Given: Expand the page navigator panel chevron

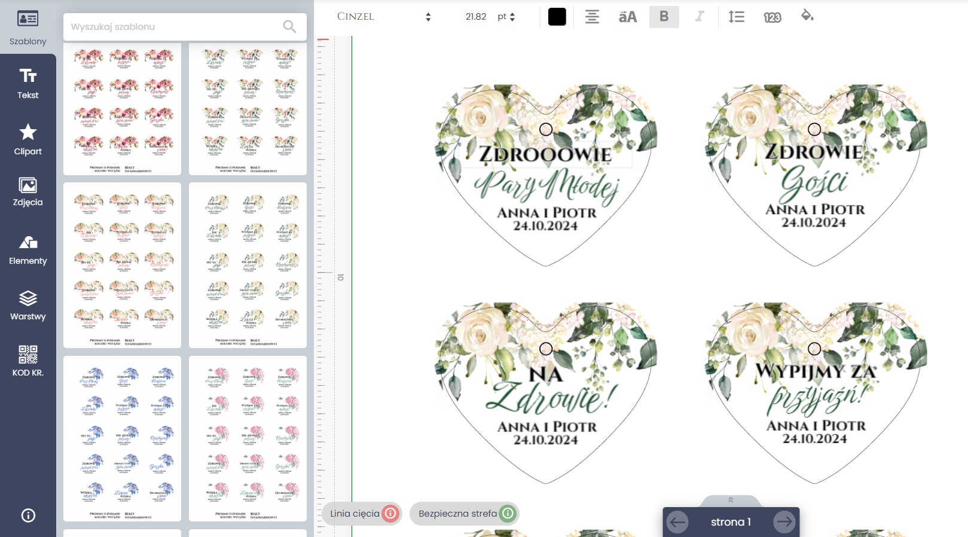Looking at the screenshot, I should click(730, 500).
